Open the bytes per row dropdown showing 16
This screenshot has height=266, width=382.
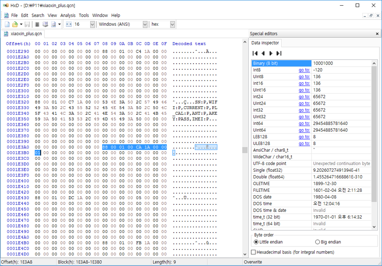[92, 24]
